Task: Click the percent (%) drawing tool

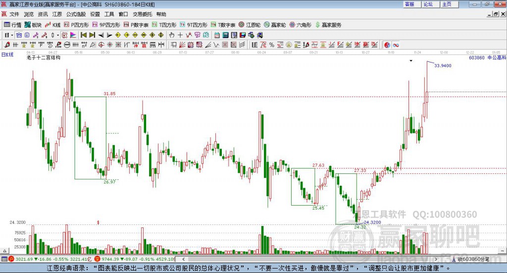Action: tap(272, 45)
